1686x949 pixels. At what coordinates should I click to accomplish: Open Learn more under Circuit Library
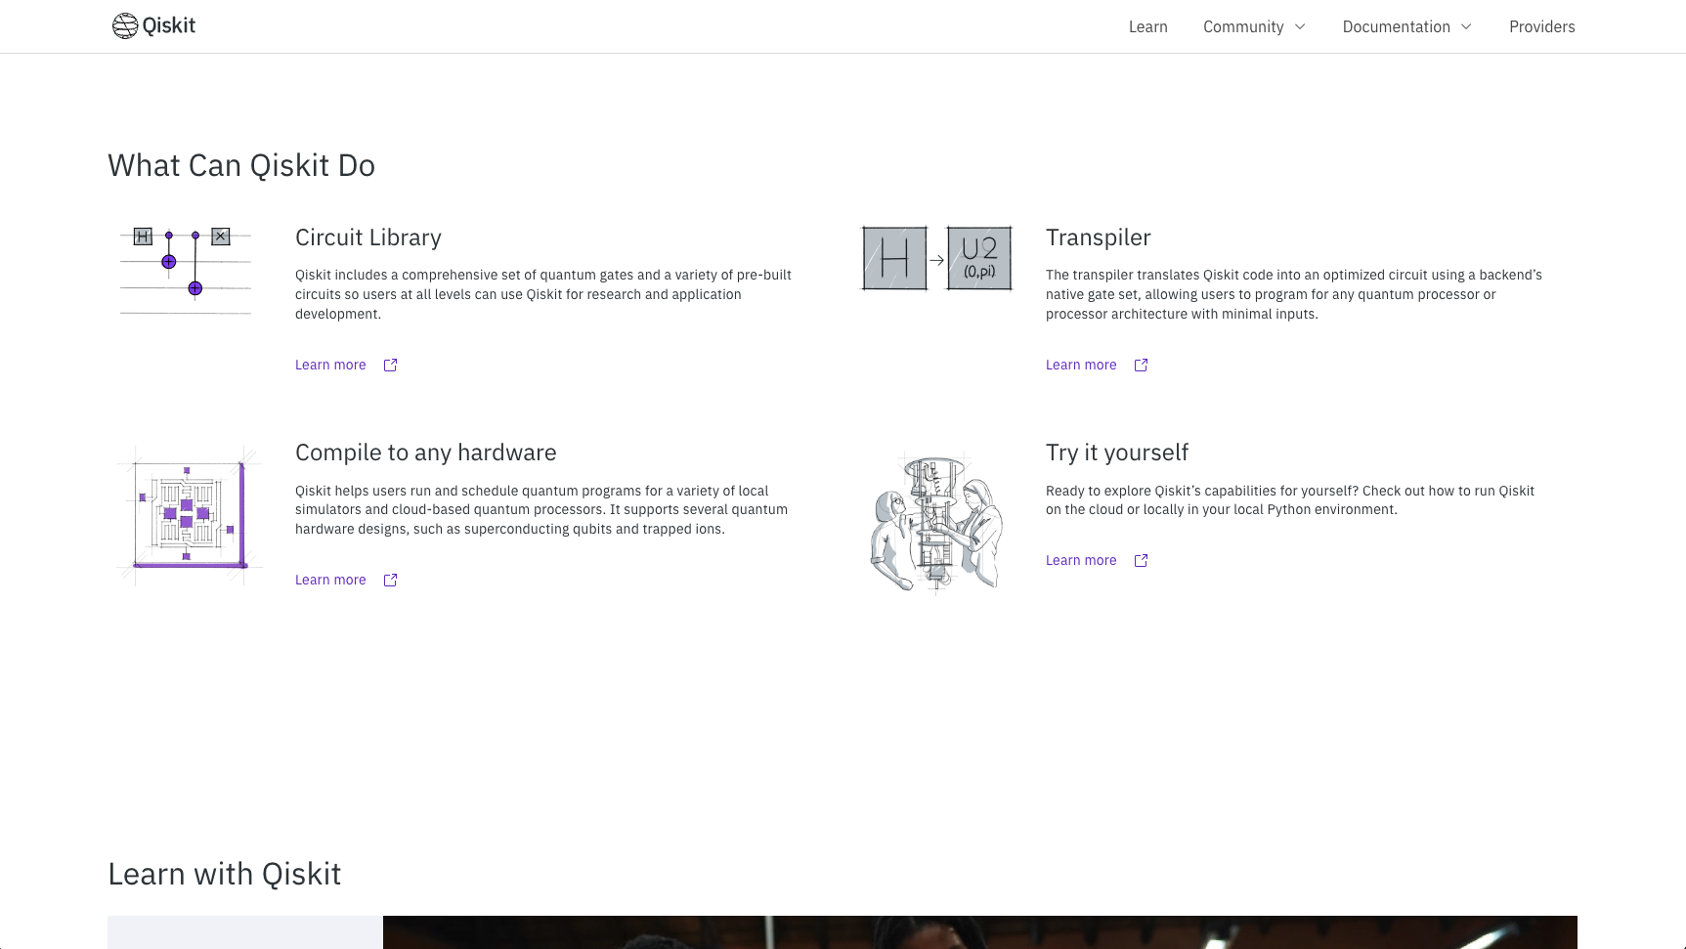coord(330,365)
